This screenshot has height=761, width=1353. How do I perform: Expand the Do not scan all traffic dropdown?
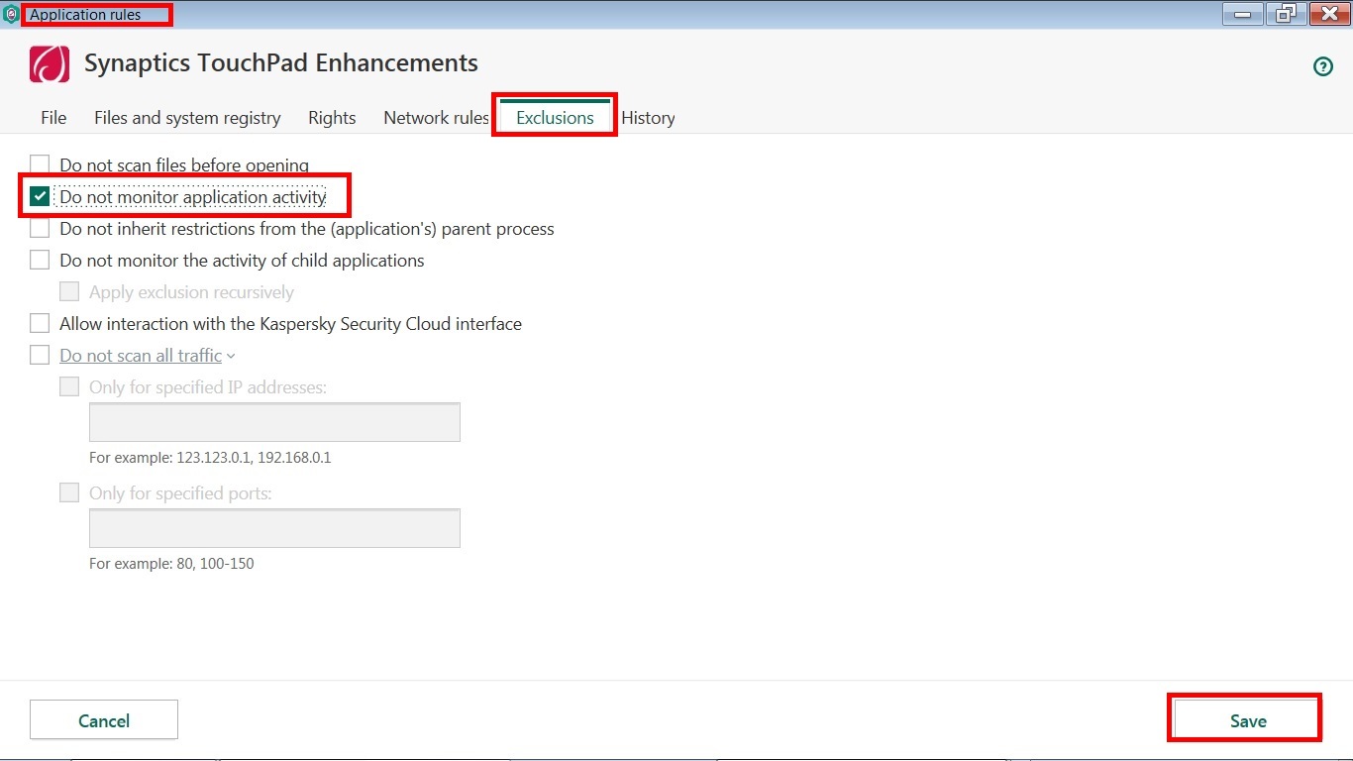tap(231, 356)
